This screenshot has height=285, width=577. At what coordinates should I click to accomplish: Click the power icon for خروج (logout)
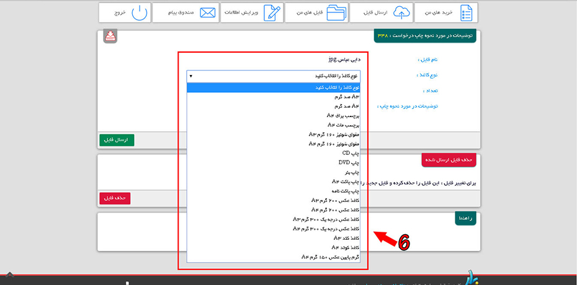click(141, 12)
